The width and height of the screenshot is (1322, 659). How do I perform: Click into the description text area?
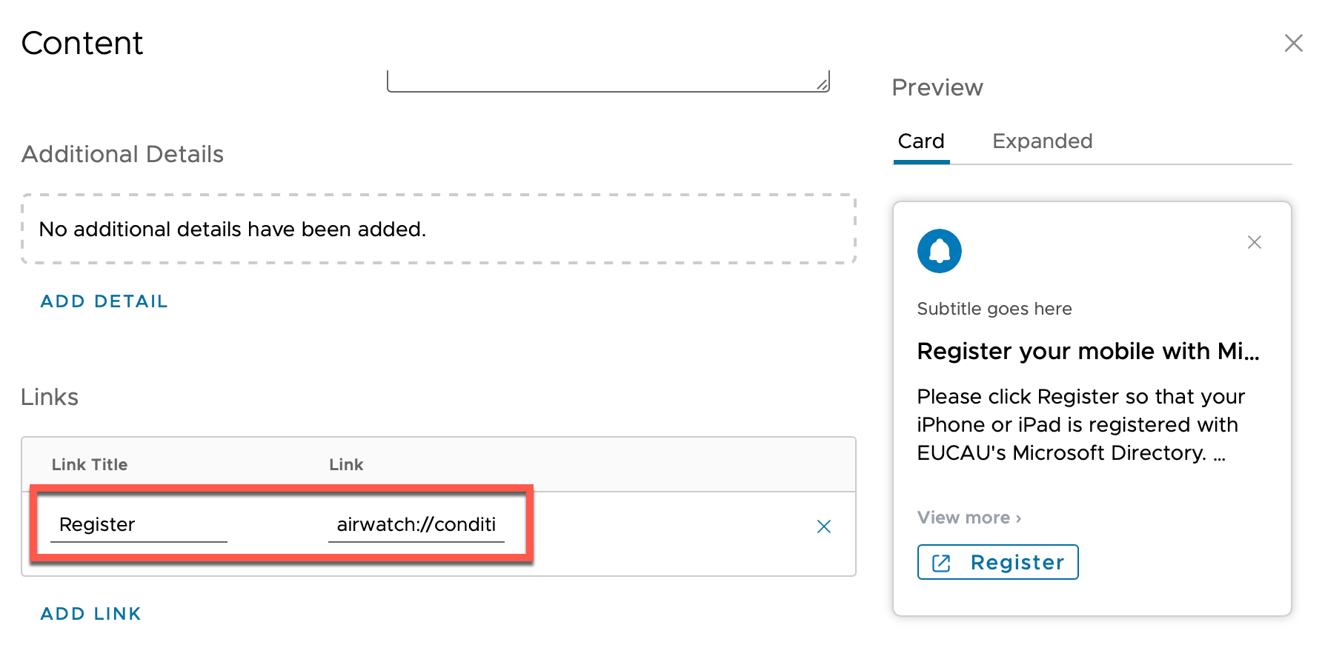click(x=608, y=80)
